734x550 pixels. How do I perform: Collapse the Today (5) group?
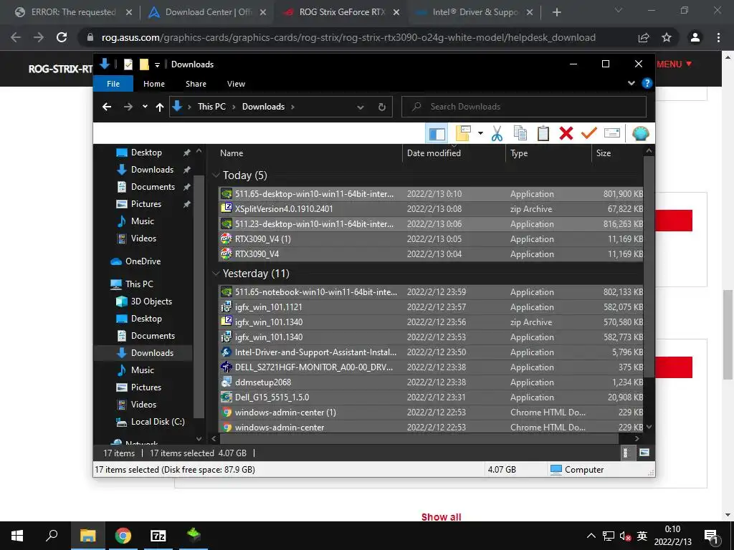[216, 175]
